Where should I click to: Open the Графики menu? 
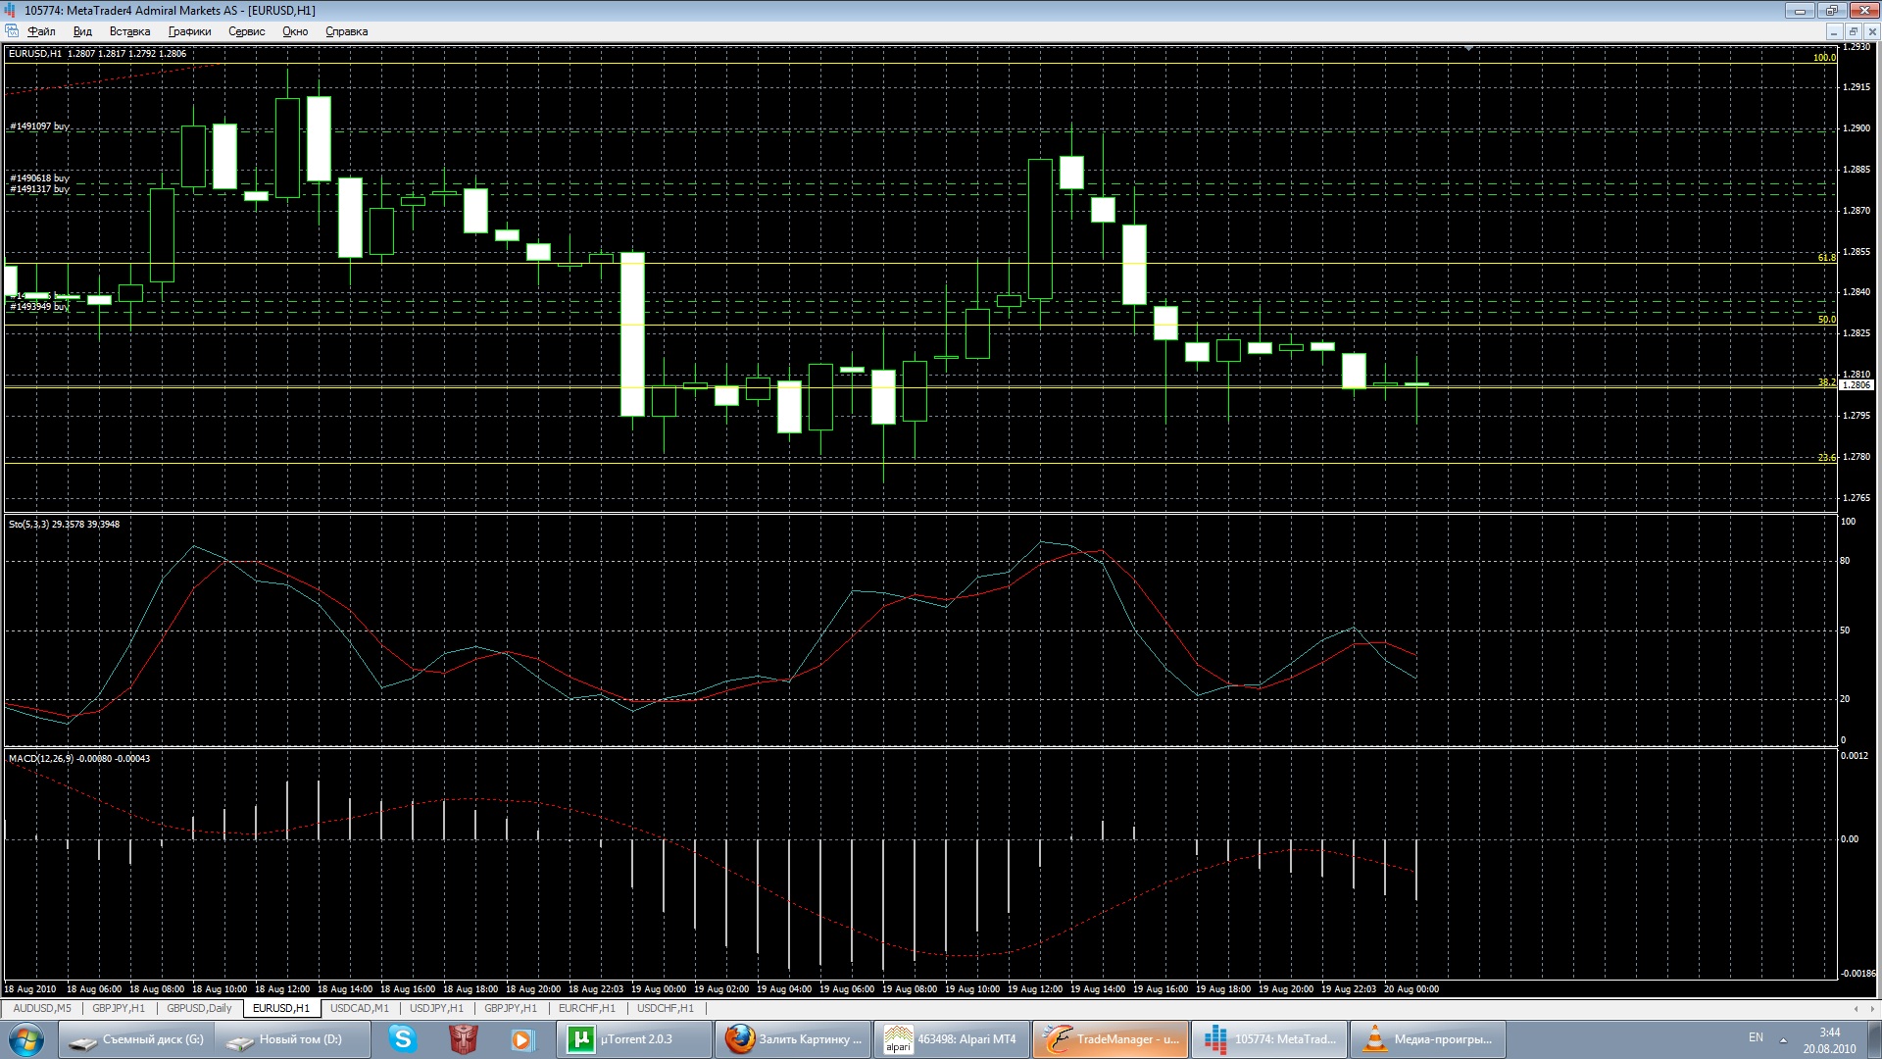click(x=189, y=31)
